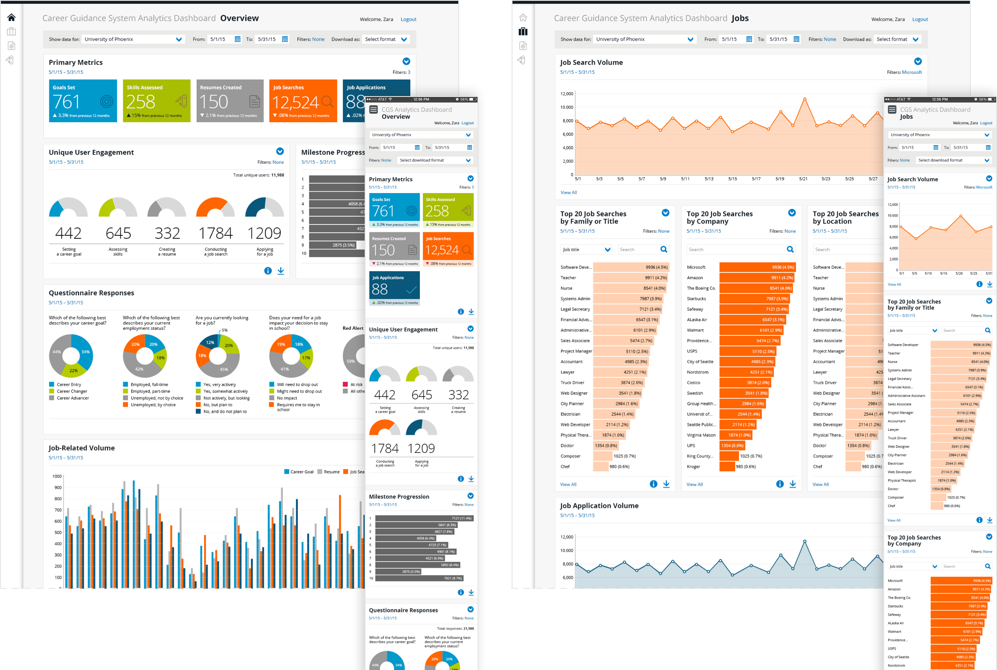
Task: Click Logout link in mobile Overview header
Action: pos(467,123)
